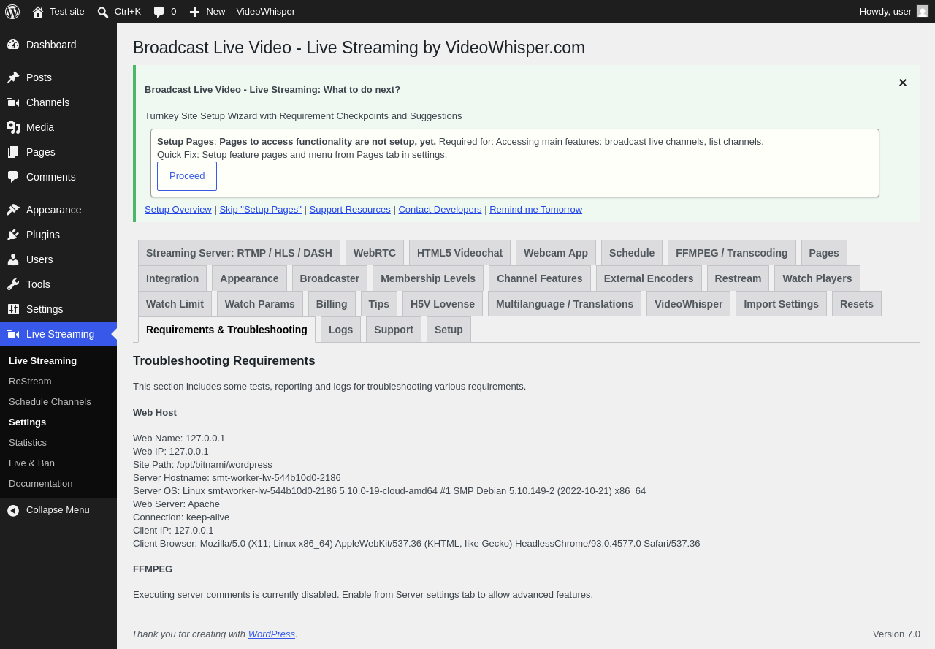The height and width of the screenshot is (649, 935).
Task: Click the Remind me Tomorrow link
Action: 536,210
